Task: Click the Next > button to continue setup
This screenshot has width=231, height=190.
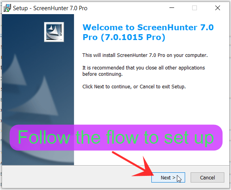Action: [x=168, y=177]
